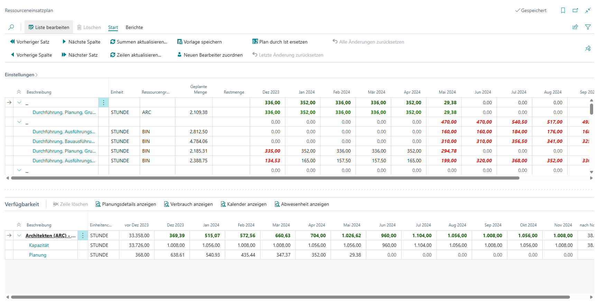Click the Ressourcengr... column header
The width and height of the screenshot is (599, 308).
click(x=156, y=92)
